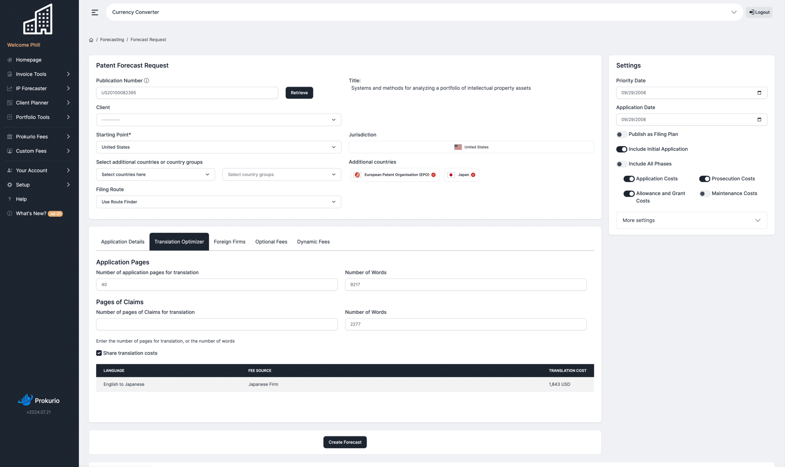Click the Homepage sidebar icon
785x467 pixels.
(10, 60)
